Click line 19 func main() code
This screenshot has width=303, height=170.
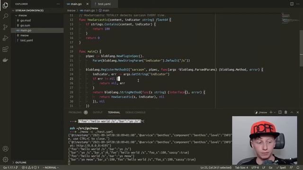point(90,51)
